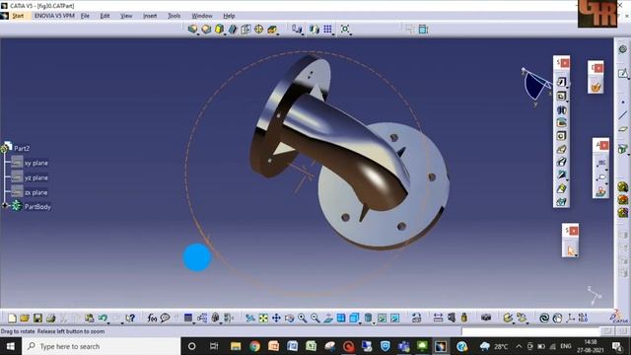631x355 pixels.
Task: Open the View menu
Action: tap(126, 16)
